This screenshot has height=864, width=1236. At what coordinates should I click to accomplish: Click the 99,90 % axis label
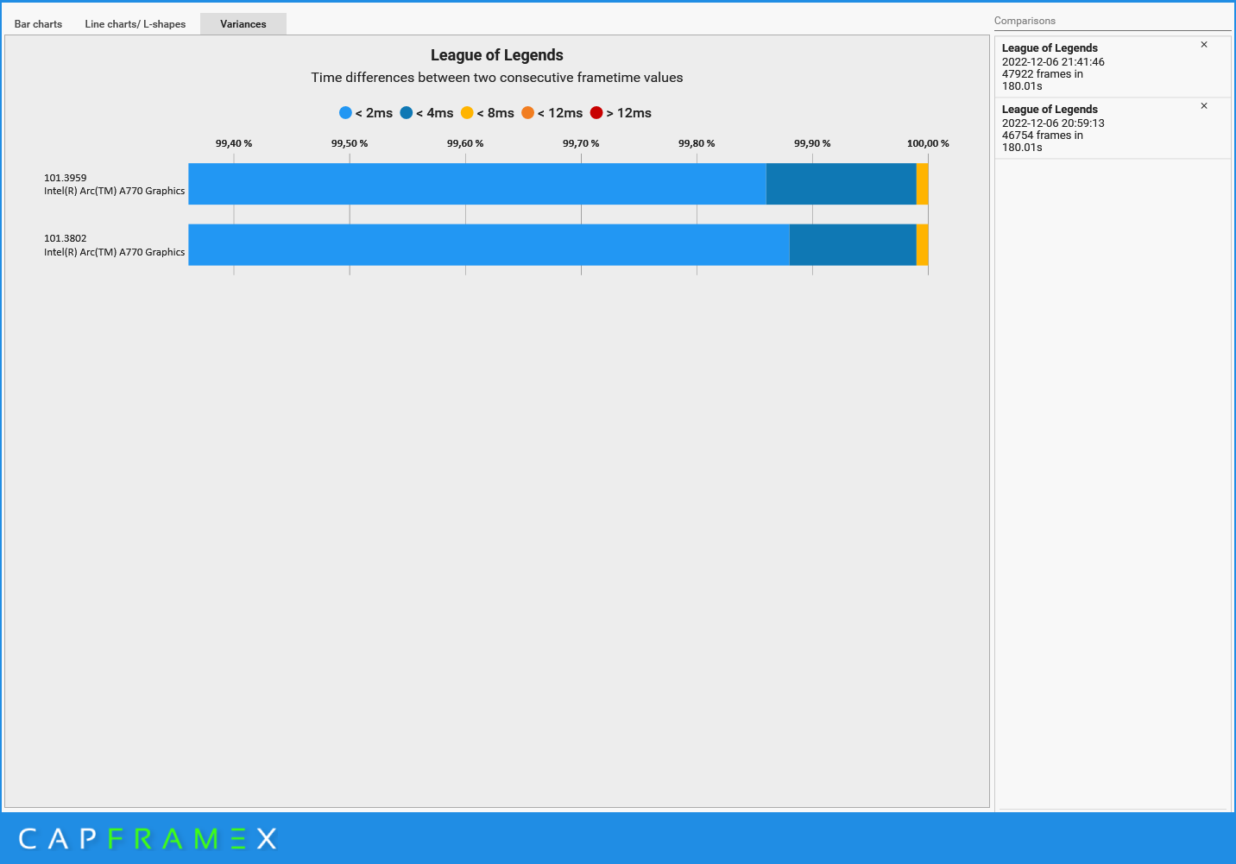(x=812, y=143)
